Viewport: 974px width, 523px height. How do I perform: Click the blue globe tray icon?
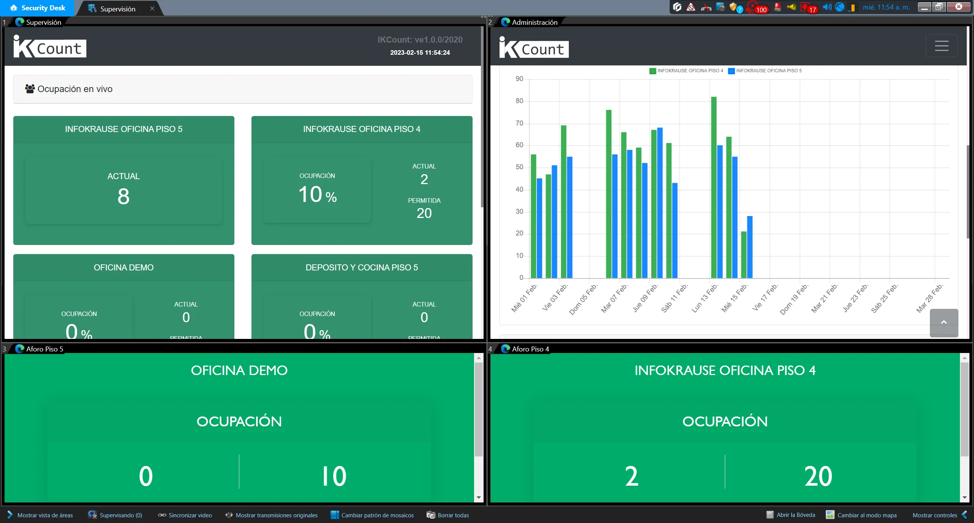point(840,7)
